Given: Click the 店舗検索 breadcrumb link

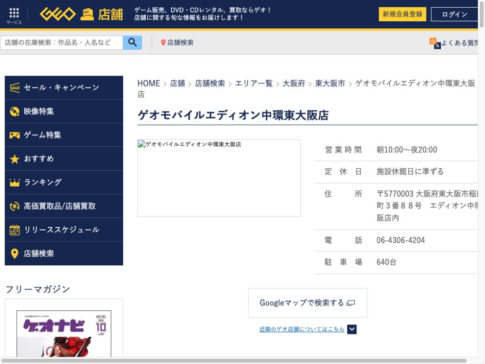Looking at the screenshot, I should pos(210,84).
